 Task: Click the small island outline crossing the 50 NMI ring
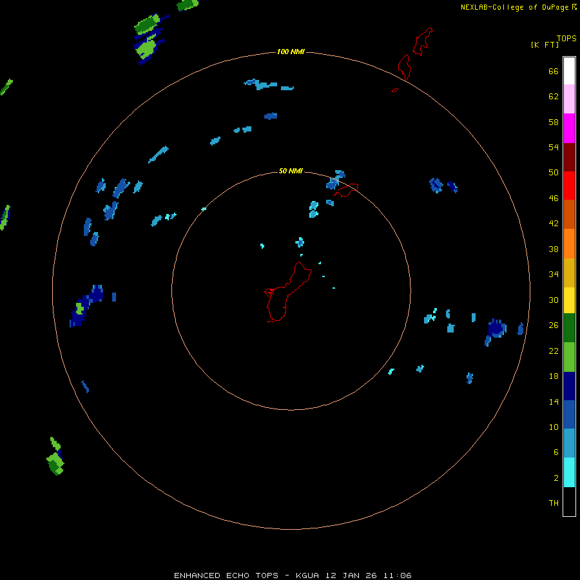pyautogui.click(x=346, y=190)
